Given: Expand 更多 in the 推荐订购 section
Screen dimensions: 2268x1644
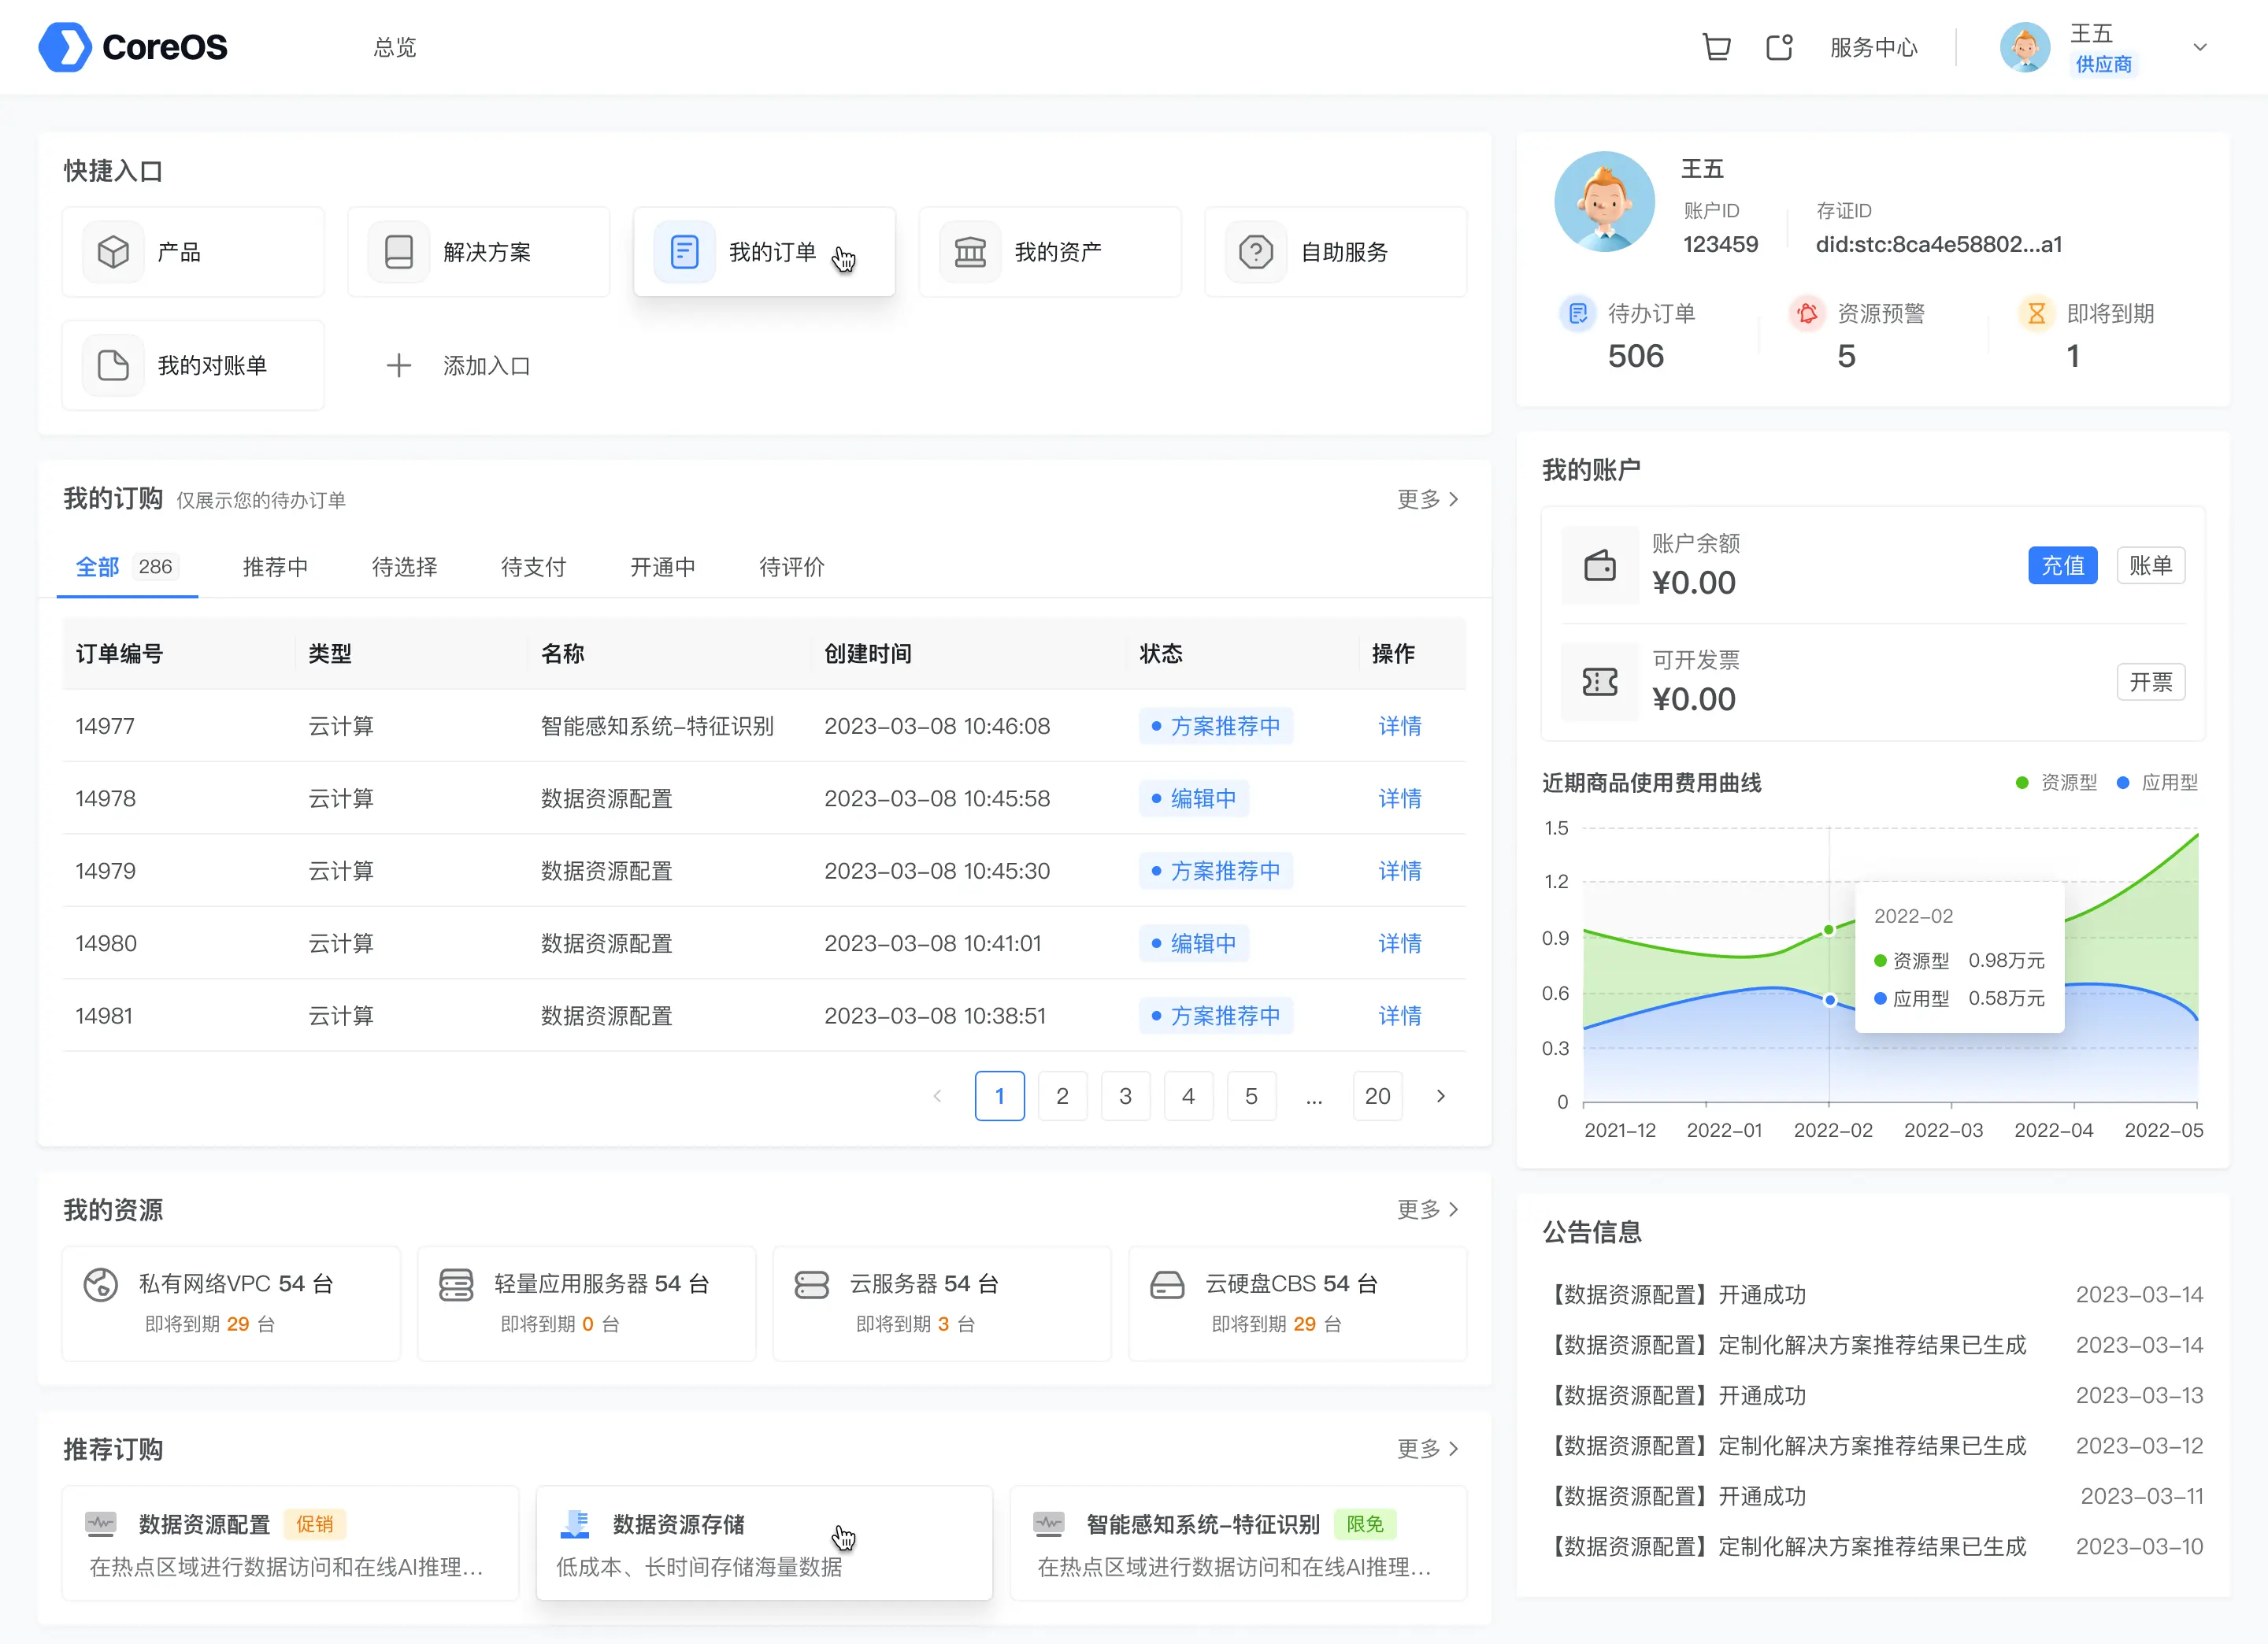Looking at the screenshot, I should 1428,1448.
